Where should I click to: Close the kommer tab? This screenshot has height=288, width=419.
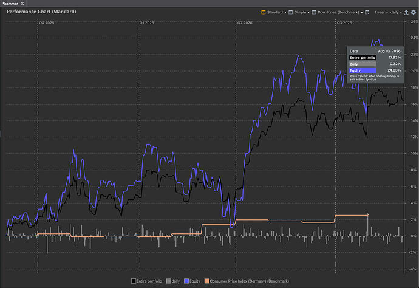pyautogui.click(x=22, y=4)
